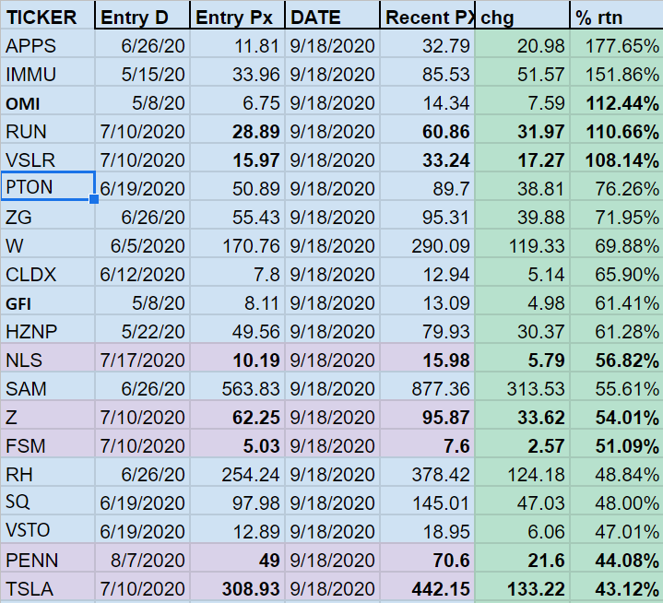Click recent price 290.09 for W
The height and width of the screenshot is (603, 663).
point(428,244)
